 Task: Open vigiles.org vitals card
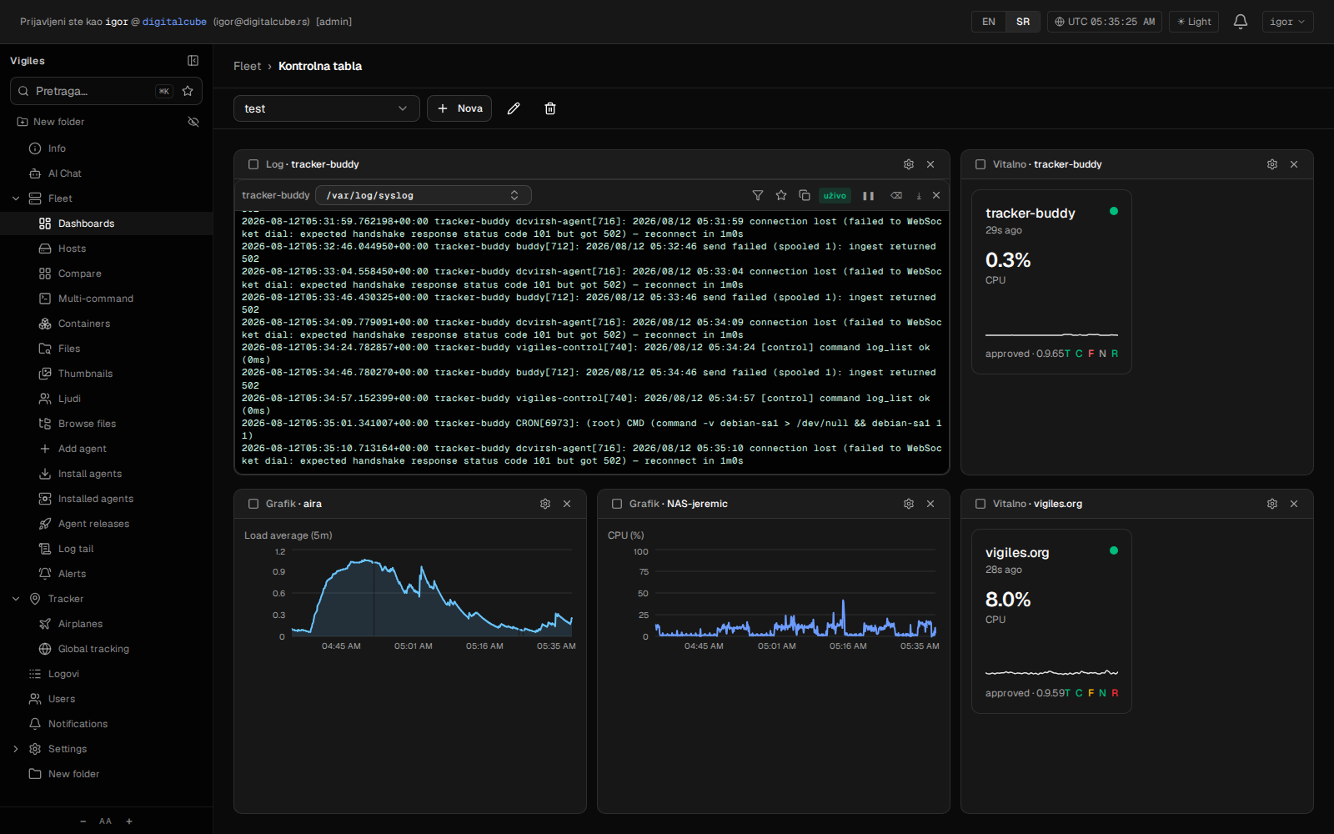tap(1051, 621)
